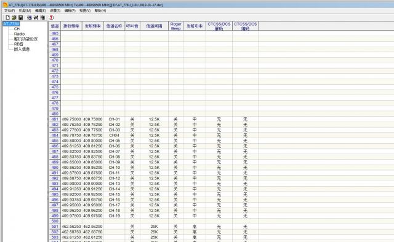Select the RB音 tree item
Viewport: 394px width, 242px height.
point(18,44)
